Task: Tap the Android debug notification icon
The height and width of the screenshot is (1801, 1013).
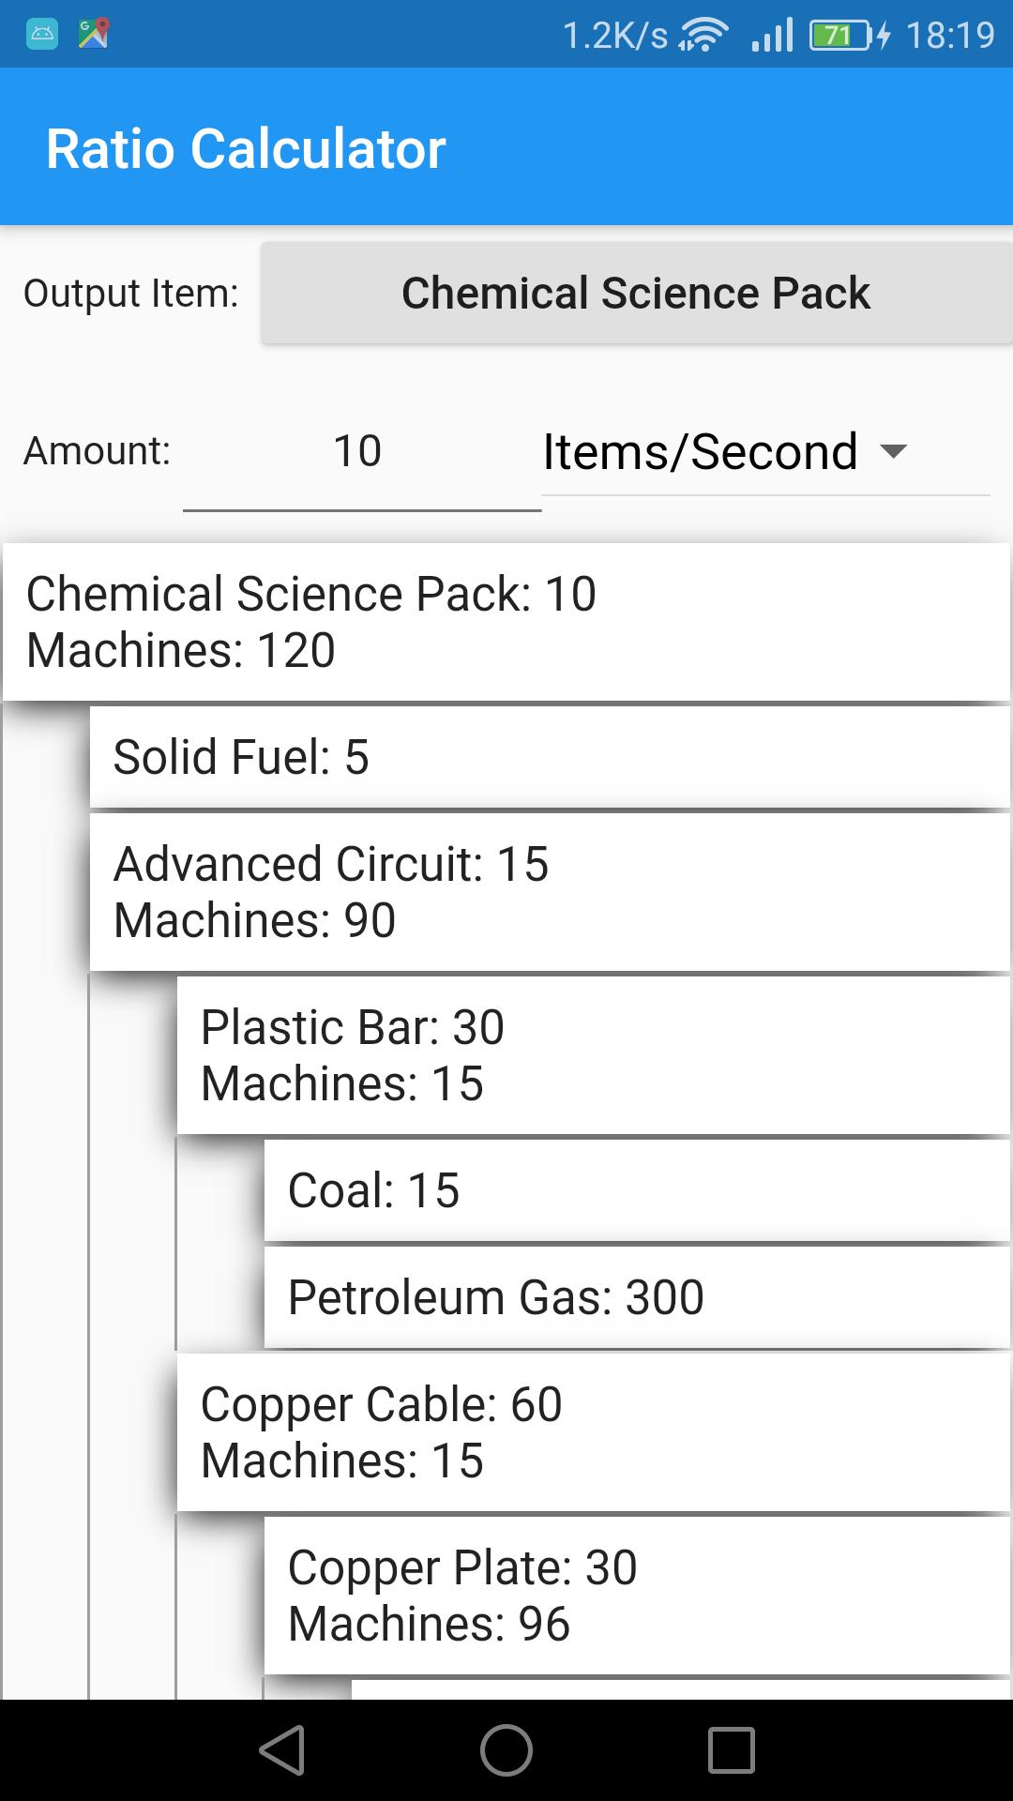Action: click(42, 35)
